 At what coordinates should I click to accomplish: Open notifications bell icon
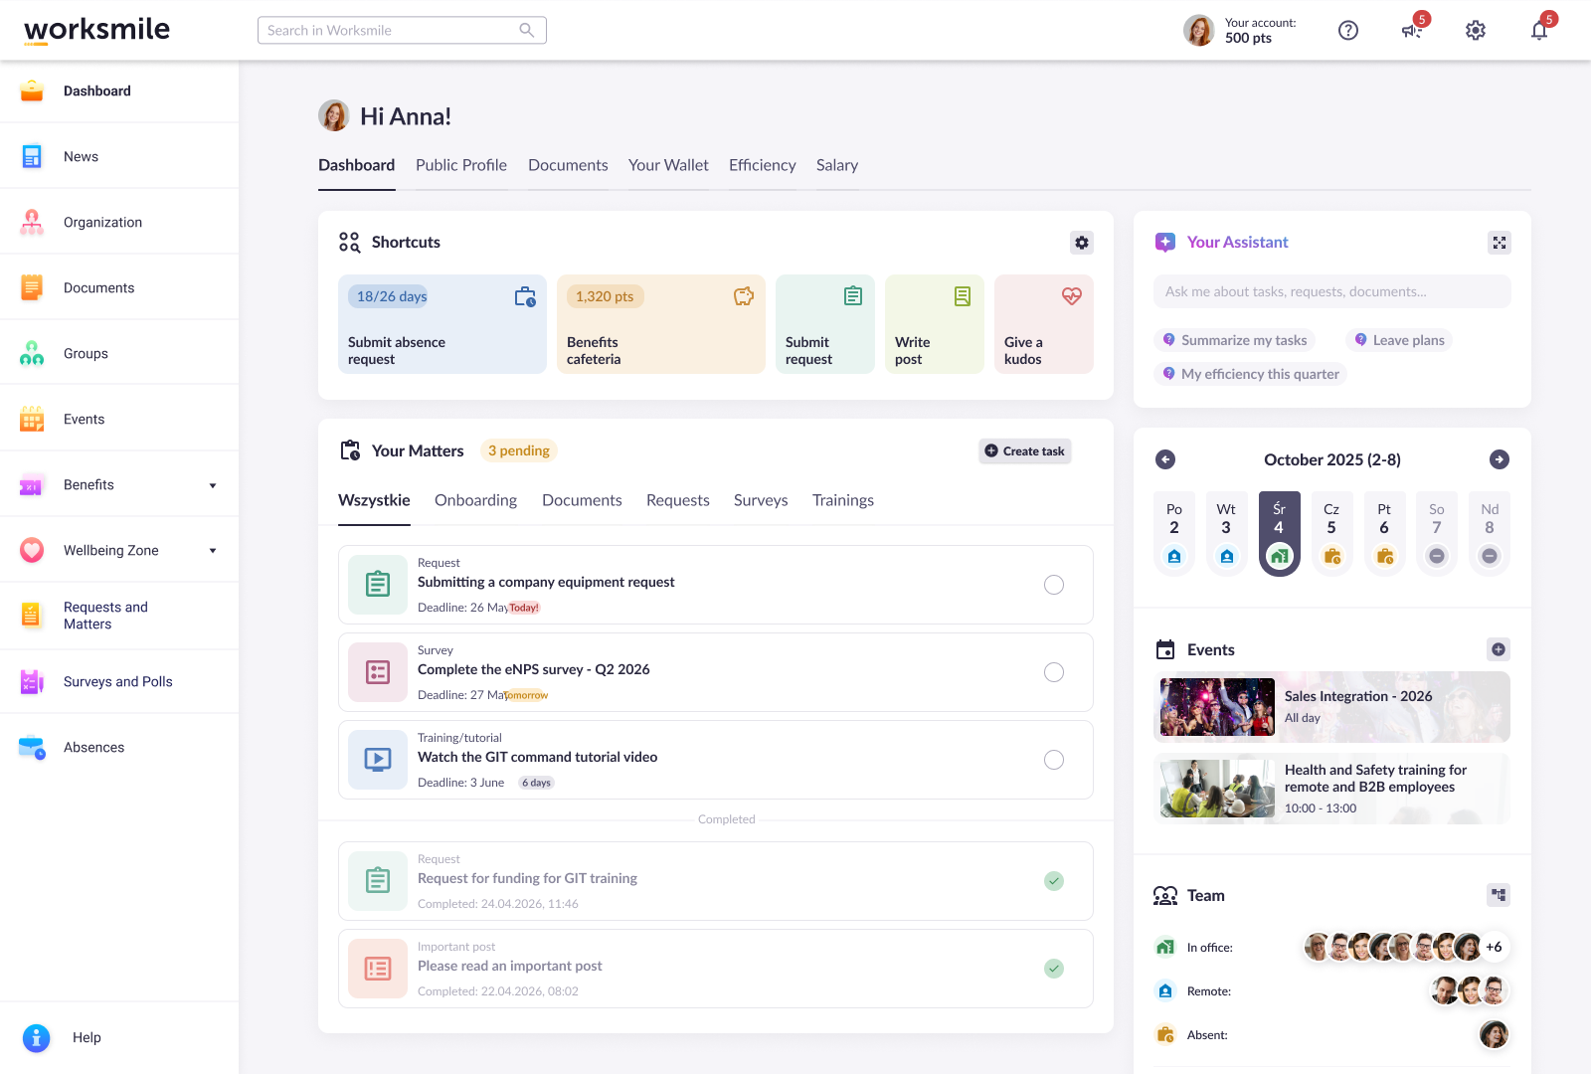tap(1539, 31)
